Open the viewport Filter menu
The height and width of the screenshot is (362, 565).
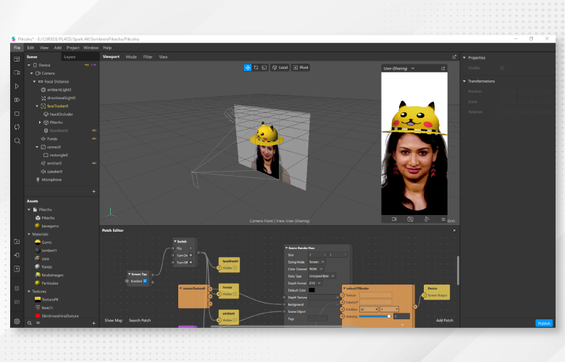148,57
